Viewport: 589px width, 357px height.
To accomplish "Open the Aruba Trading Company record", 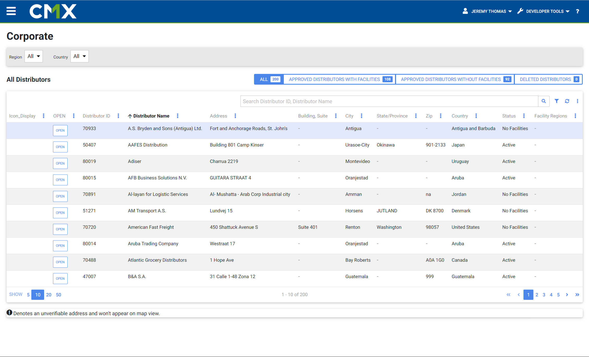I will click(60, 246).
